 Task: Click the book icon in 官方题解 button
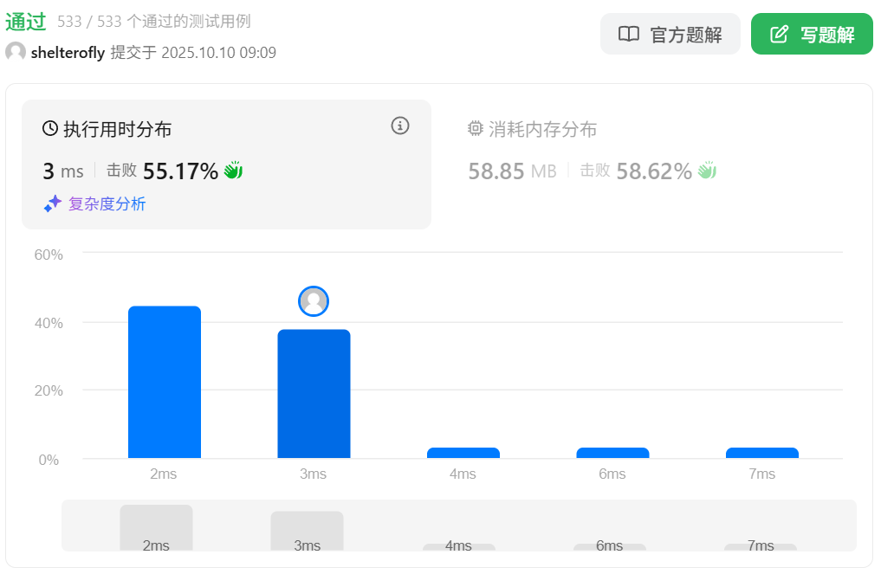coord(628,35)
